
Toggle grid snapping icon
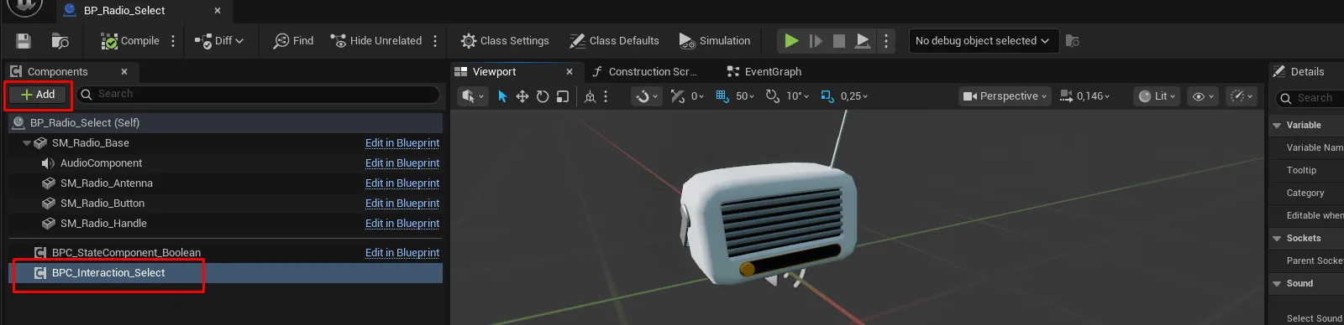pos(722,96)
